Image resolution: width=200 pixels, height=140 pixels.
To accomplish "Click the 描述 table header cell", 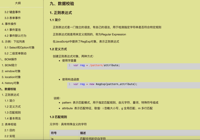I will 139,133.
